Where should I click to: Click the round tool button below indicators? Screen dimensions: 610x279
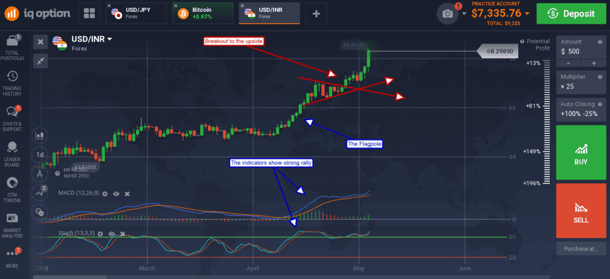click(40, 211)
